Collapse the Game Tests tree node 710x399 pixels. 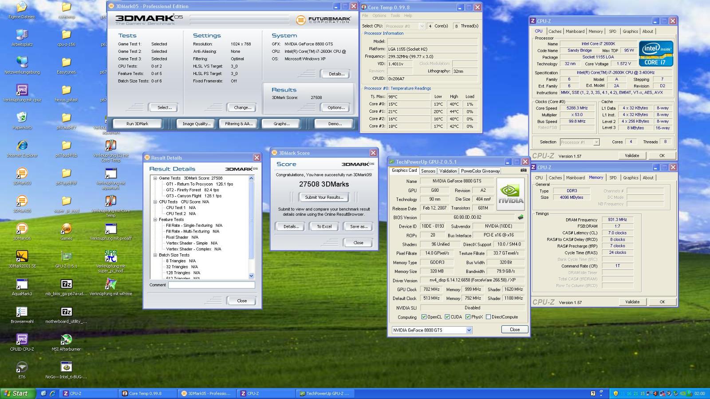(x=155, y=178)
